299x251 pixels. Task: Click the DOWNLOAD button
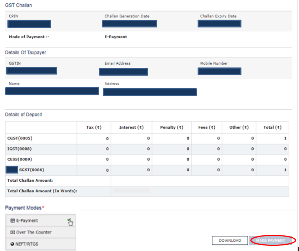(230, 240)
